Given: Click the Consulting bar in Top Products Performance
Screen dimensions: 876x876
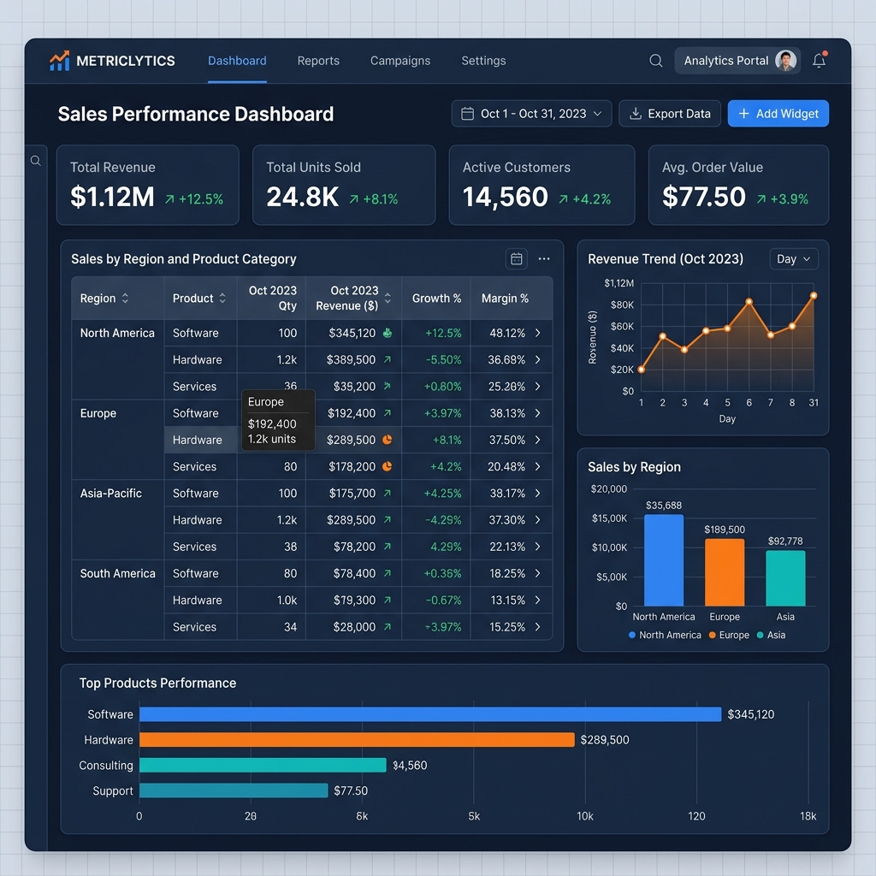Looking at the screenshot, I should click(x=263, y=766).
